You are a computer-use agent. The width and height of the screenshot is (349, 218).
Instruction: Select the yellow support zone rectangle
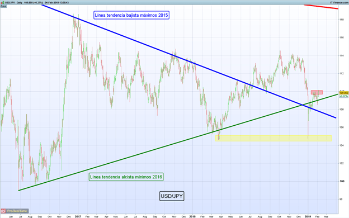click(x=273, y=138)
